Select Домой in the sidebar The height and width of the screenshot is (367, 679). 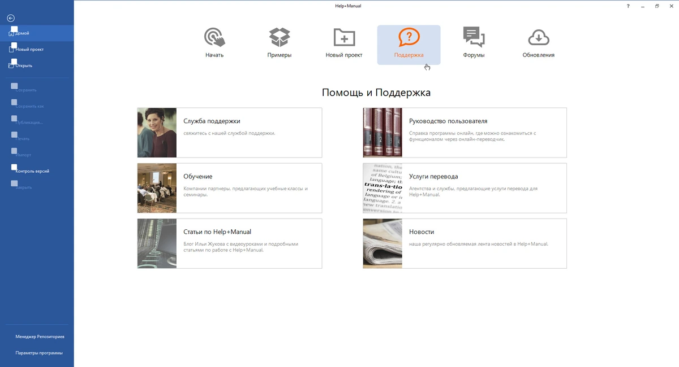(x=37, y=33)
